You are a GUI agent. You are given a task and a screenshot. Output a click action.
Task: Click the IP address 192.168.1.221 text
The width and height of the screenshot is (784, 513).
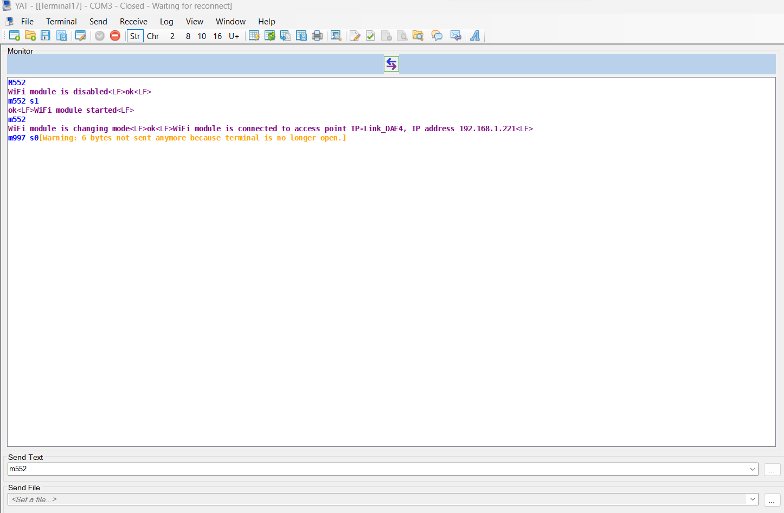coord(487,129)
